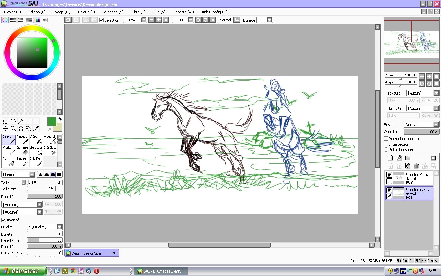Pick the eyedropper color picker tool
Viewport: 441px width, 276px height.
click(36, 129)
